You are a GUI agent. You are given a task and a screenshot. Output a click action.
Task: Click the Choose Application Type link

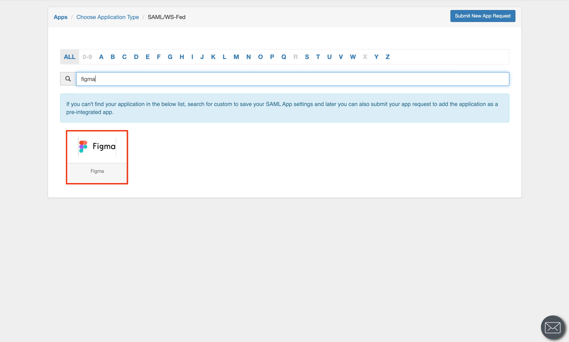107,17
